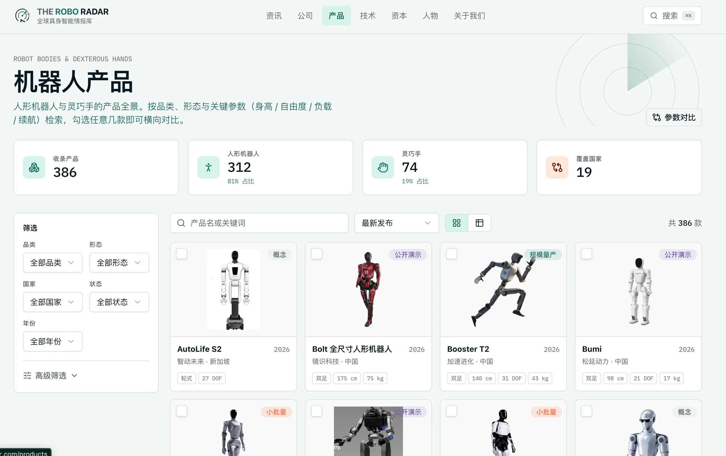Click the 175 cm tag

coord(347,378)
